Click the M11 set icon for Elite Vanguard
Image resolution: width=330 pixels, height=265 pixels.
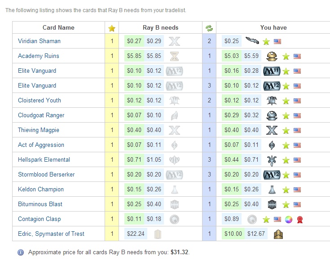(x=272, y=71)
